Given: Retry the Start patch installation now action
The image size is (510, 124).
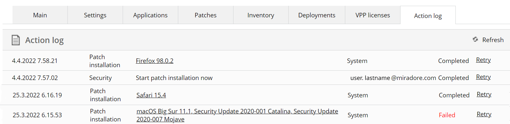Looking at the screenshot, I should point(483,77).
